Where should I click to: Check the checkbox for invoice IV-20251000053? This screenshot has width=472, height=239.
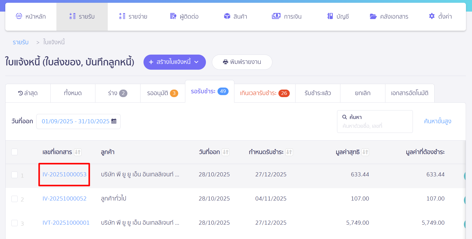click(x=15, y=175)
